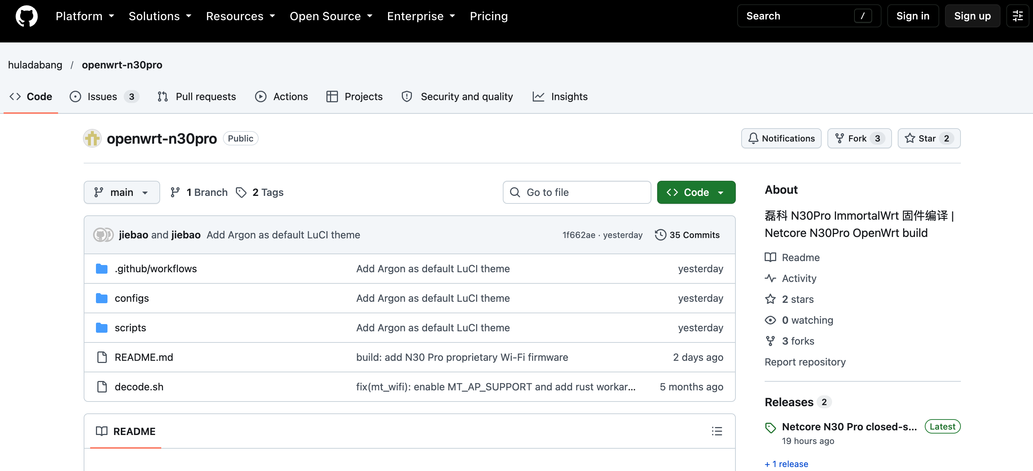Switch to the Actions tab
The image size is (1033, 471).
281,97
